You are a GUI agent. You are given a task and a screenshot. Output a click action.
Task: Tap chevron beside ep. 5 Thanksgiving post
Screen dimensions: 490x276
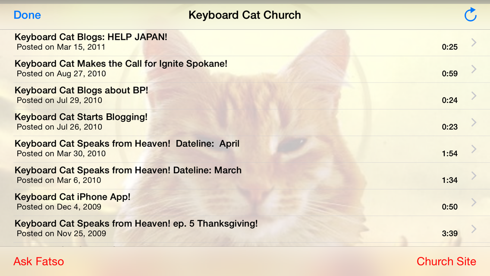474,229
